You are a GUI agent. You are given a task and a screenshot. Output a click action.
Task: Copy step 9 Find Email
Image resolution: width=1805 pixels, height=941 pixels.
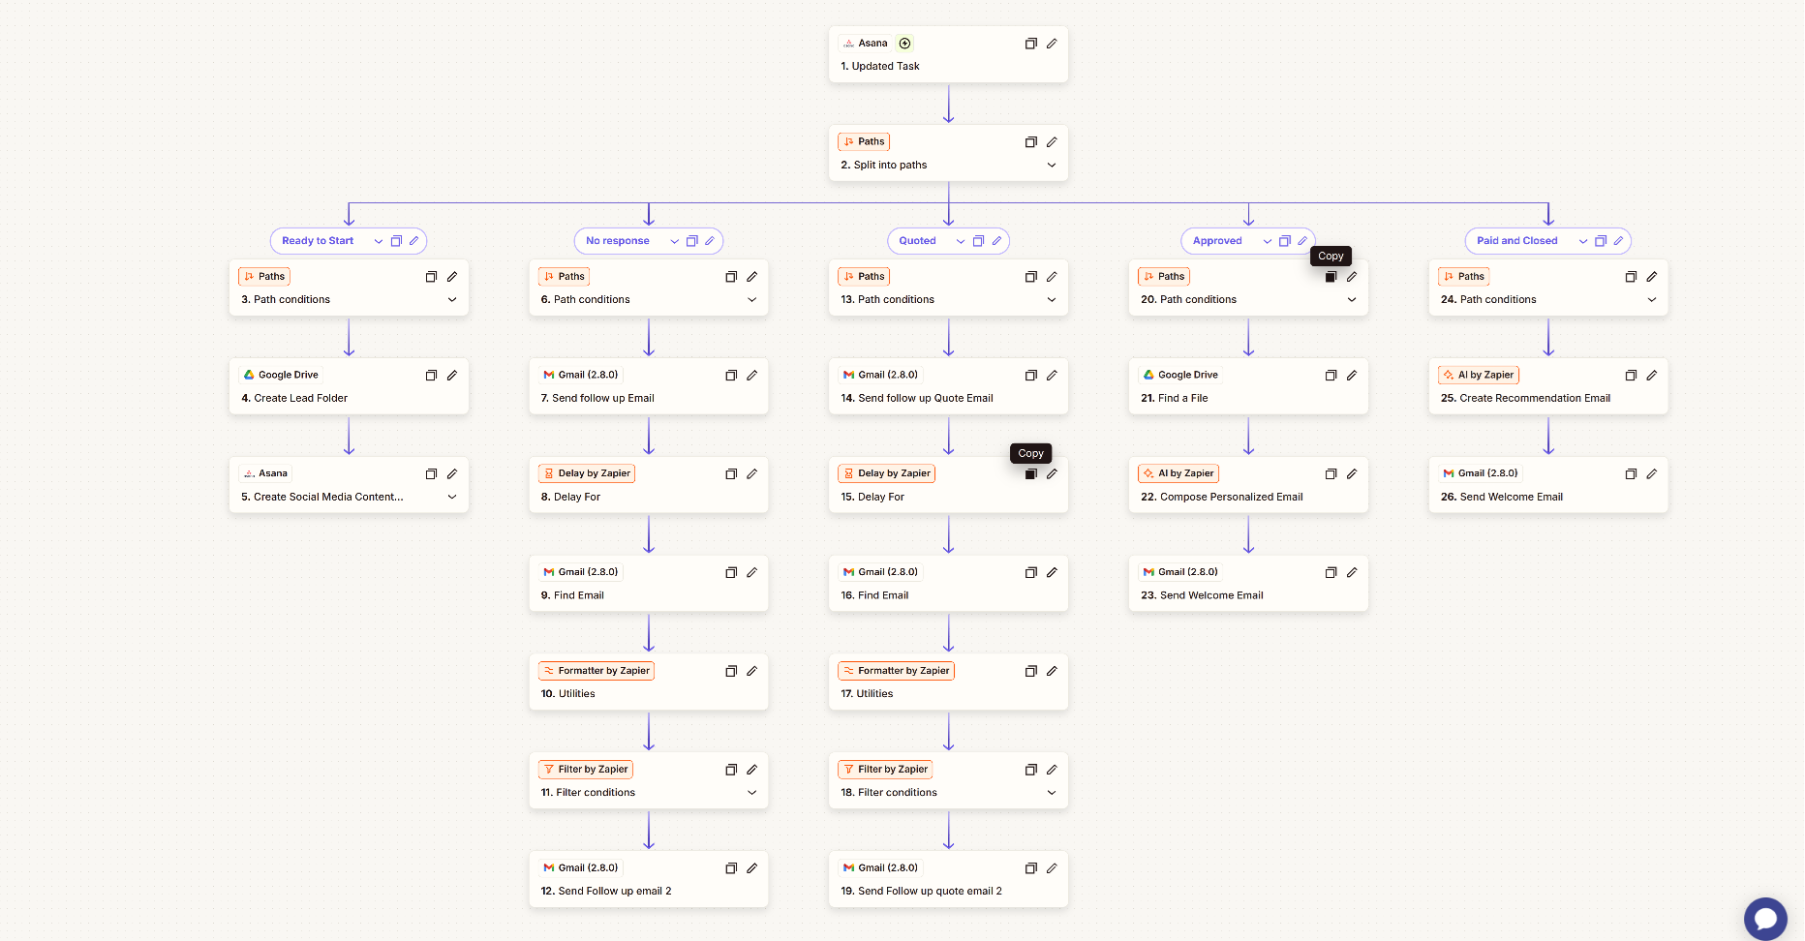pyautogui.click(x=731, y=573)
